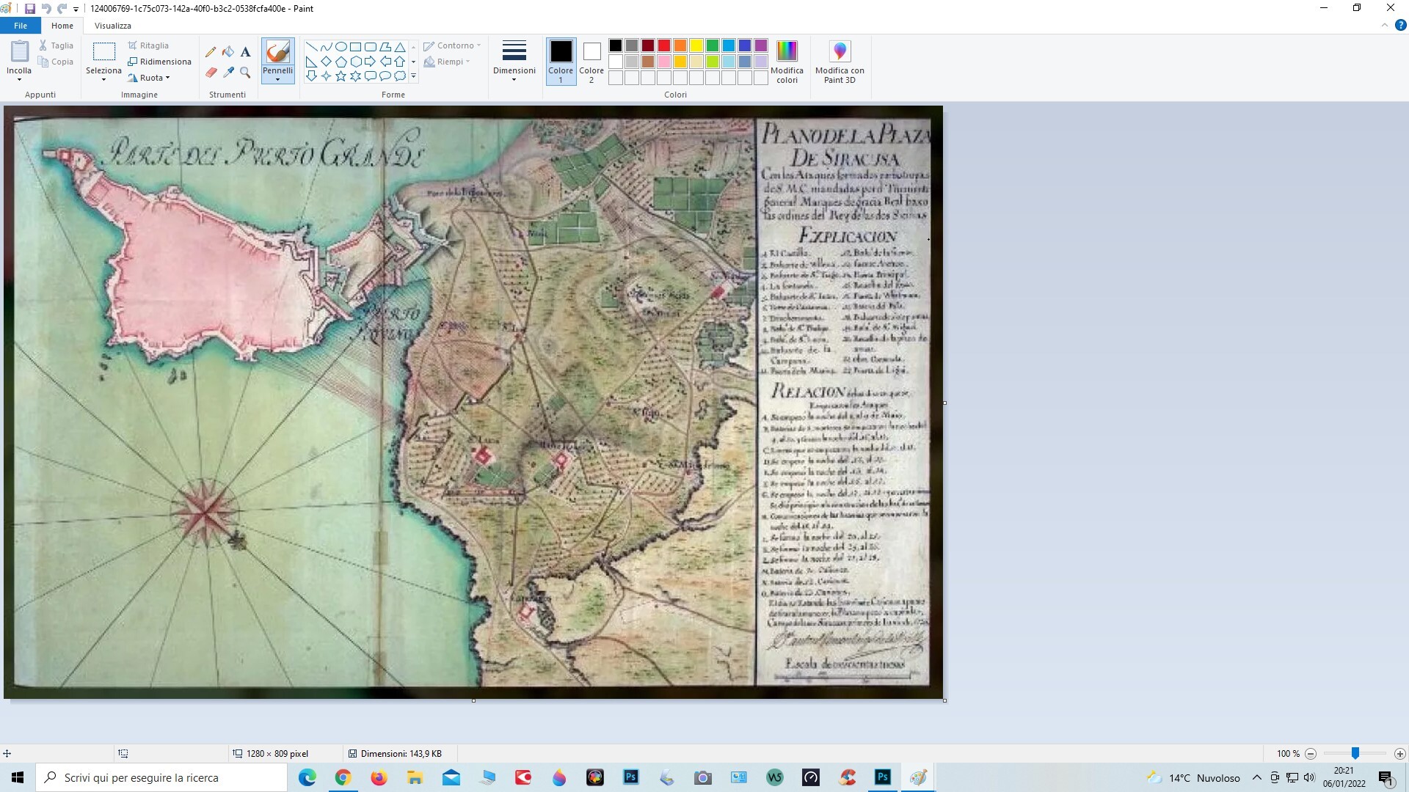Image resolution: width=1409 pixels, height=792 pixels.
Task: Pick the yellow color swatch
Action: (696, 45)
